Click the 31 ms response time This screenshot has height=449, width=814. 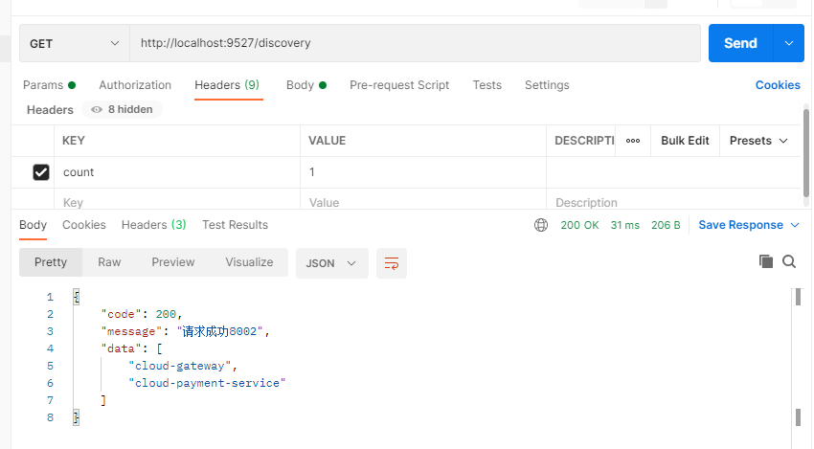[x=625, y=225]
